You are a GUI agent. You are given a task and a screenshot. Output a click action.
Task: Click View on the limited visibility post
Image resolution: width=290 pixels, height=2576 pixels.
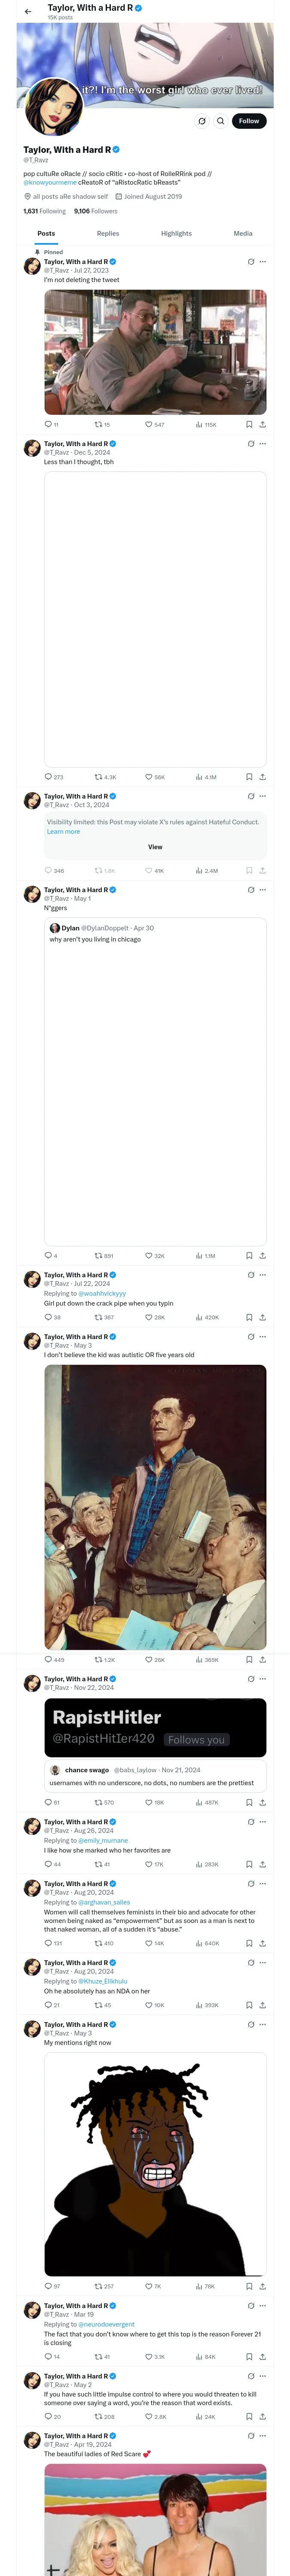[x=155, y=846]
